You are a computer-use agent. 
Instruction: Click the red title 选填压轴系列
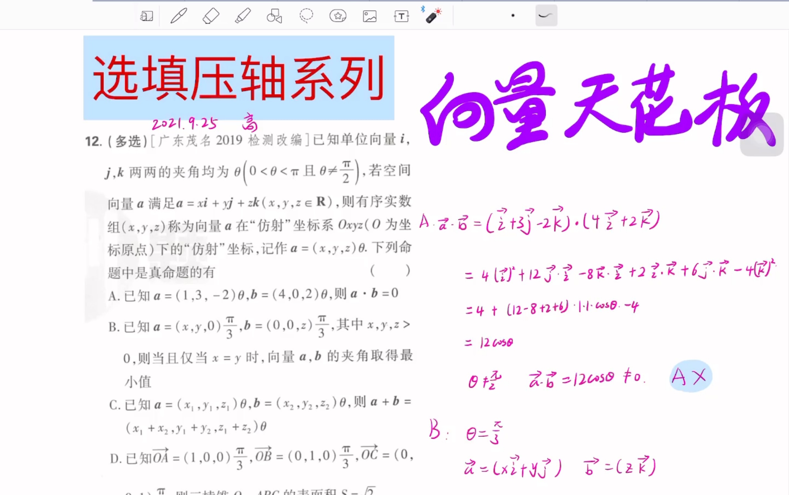coord(239,78)
